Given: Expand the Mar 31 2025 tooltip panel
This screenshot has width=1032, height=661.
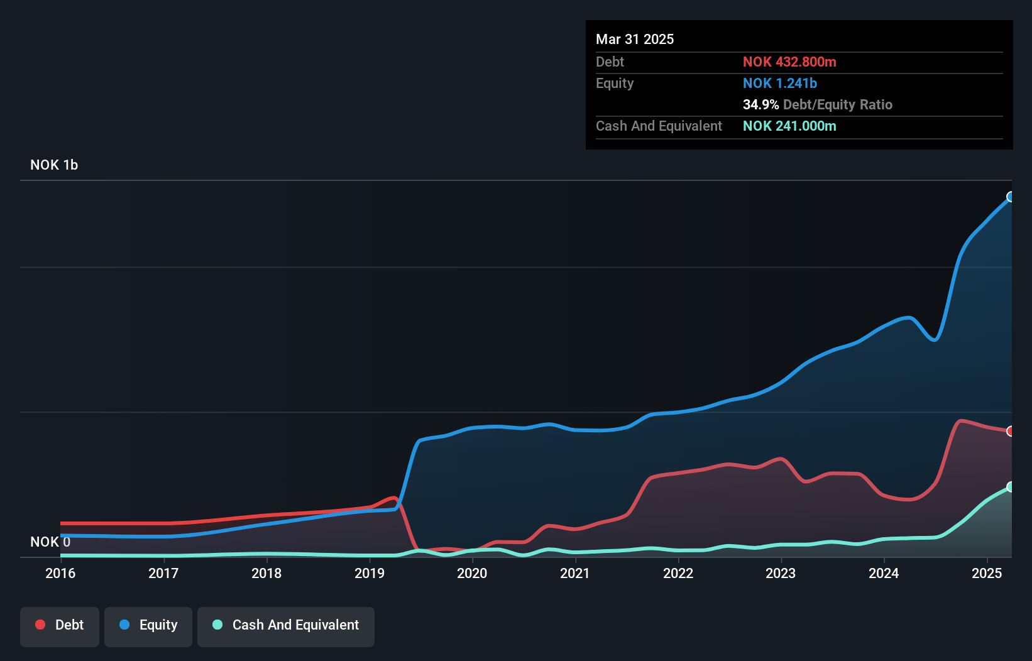Looking at the screenshot, I should click(x=634, y=39).
